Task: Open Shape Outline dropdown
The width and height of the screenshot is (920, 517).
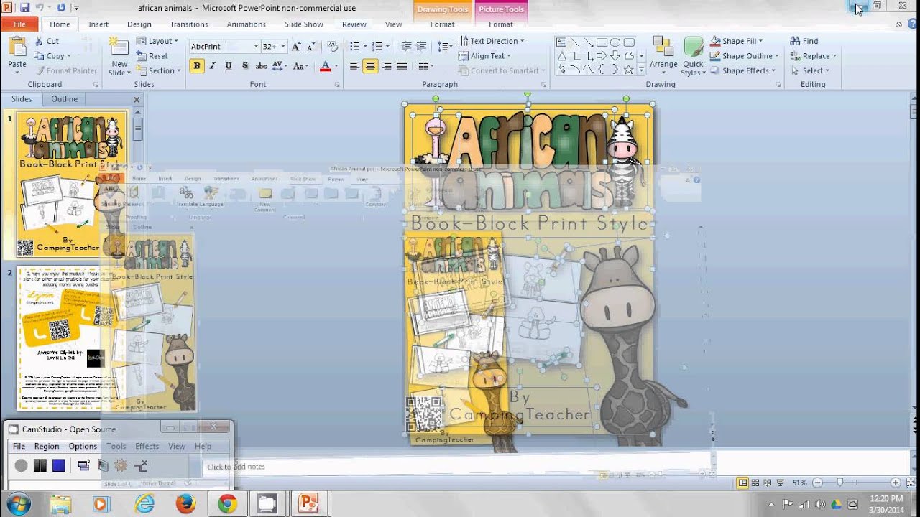Action: (745, 56)
